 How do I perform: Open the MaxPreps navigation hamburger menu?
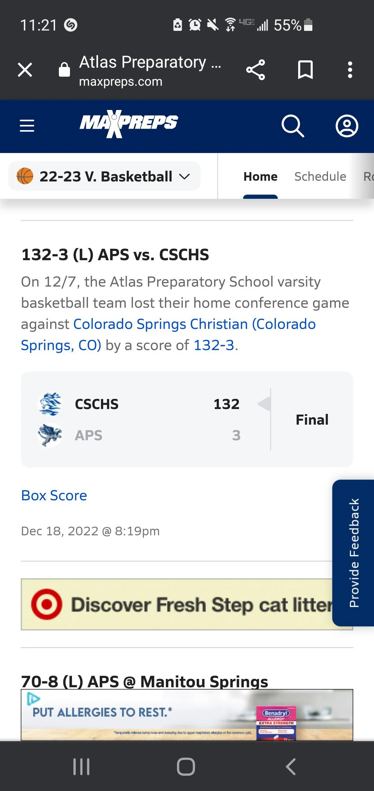(27, 126)
